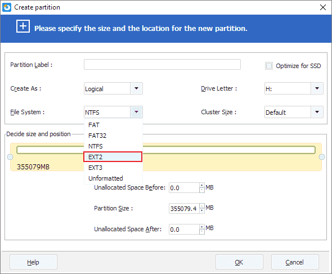332x274 pixels.
Task: Click the Help button
Action: [x=33, y=262]
